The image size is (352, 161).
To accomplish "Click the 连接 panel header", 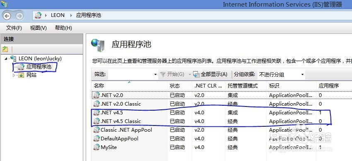I will [x=42, y=39].
